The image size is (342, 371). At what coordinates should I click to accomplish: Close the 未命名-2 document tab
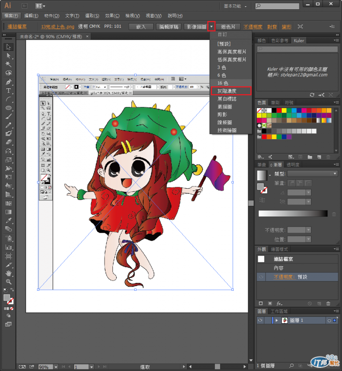(x=87, y=37)
